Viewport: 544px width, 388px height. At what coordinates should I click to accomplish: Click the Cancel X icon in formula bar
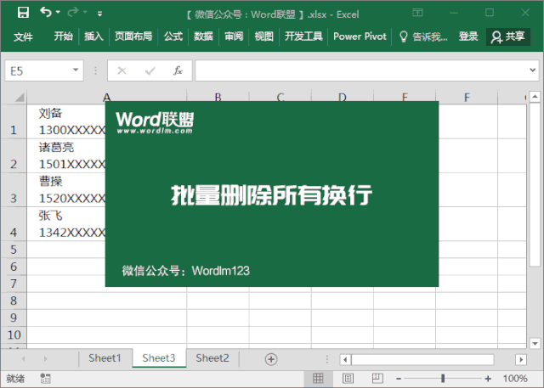click(122, 70)
